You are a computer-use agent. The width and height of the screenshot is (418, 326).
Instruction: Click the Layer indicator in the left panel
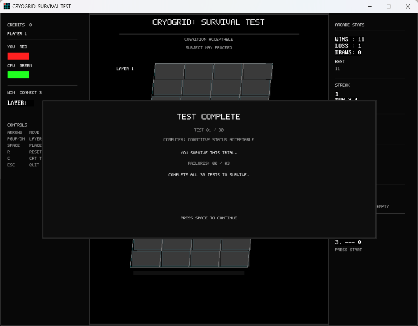(x=20, y=103)
